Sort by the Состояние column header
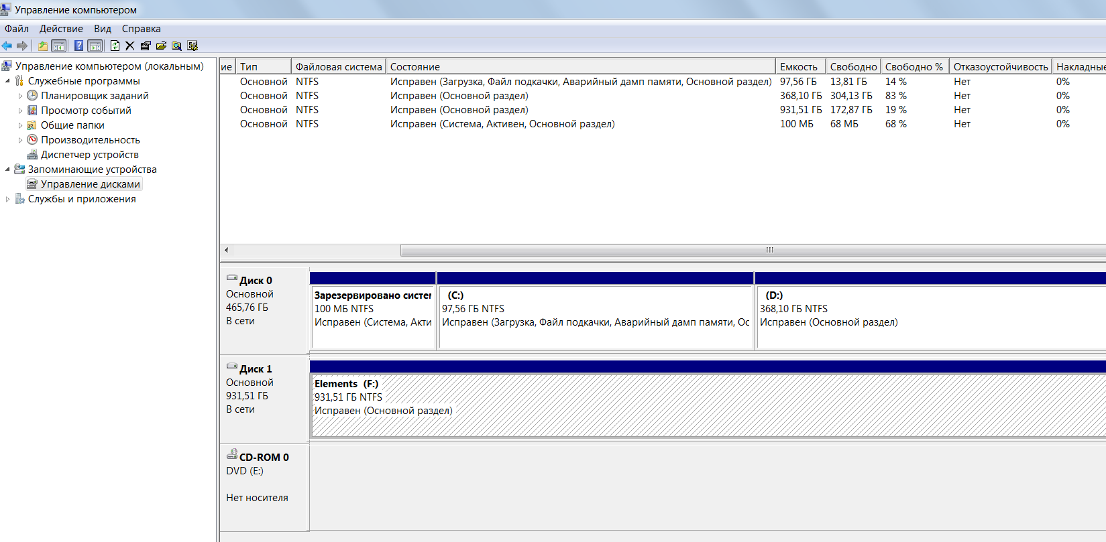This screenshot has height=542, width=1106. pyautogui.click(x=580, y=66)
